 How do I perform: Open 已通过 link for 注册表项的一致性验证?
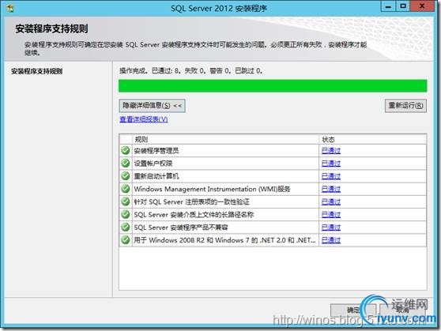click(x=331, y=202)
